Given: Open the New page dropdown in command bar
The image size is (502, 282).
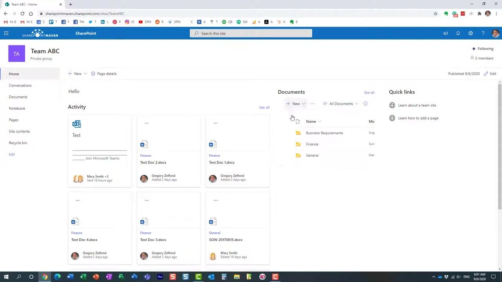Looking at the screenshot, I should [x=77, y=74].
